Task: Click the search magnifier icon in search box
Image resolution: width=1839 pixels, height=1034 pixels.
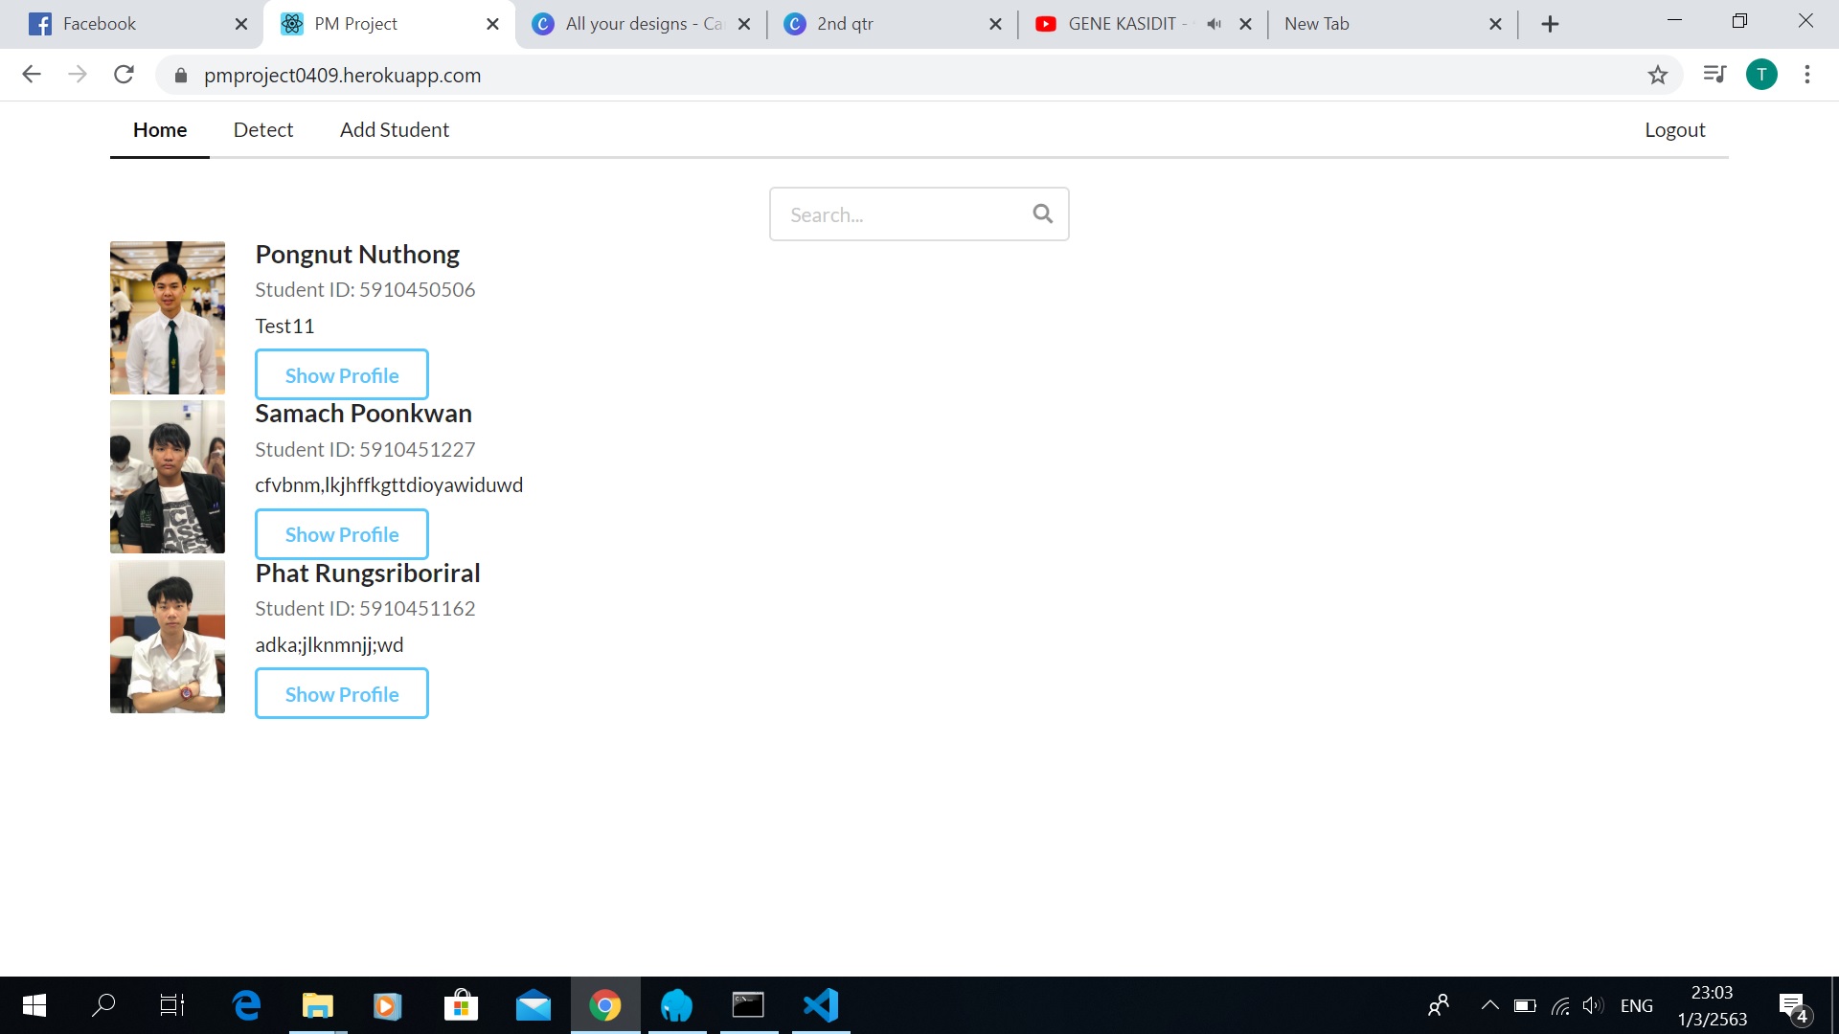Action: (x=1043, y=214)
